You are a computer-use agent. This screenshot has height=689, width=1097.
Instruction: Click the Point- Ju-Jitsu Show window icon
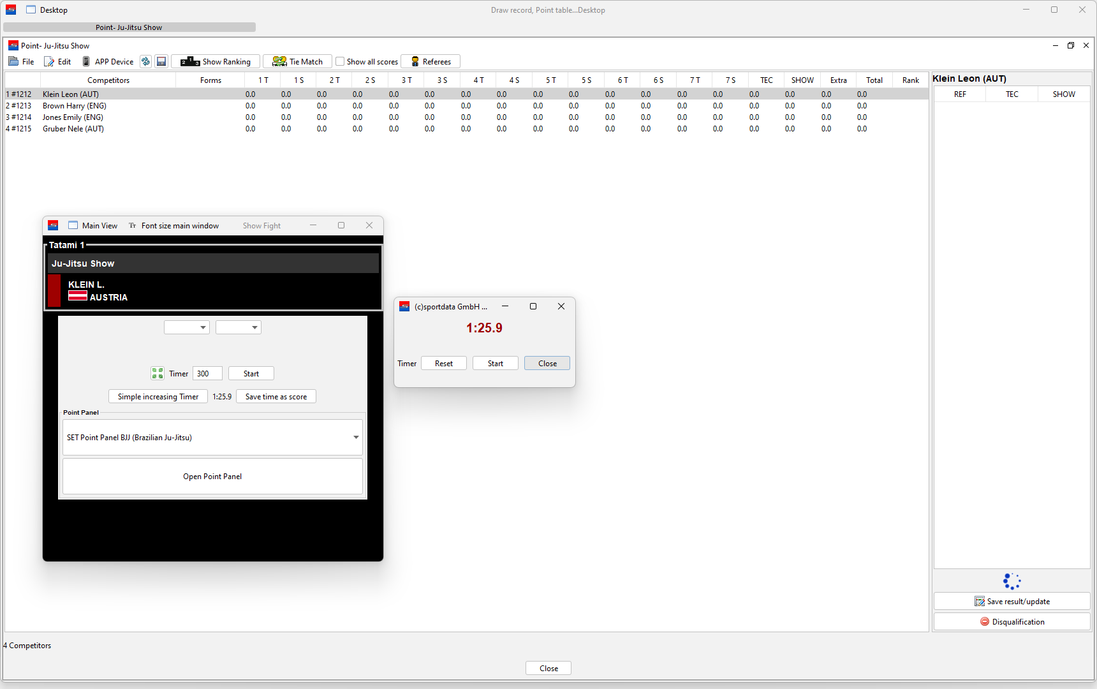pos(13,45)
